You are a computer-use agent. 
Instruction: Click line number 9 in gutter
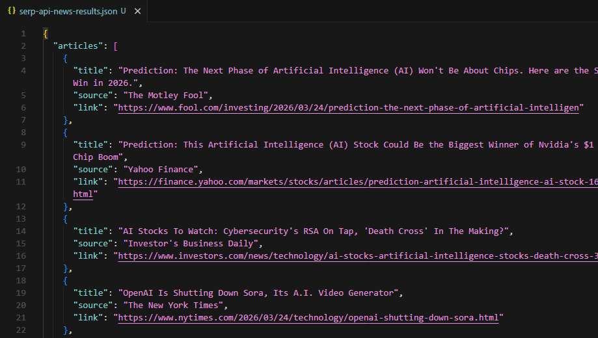point(23,145)
